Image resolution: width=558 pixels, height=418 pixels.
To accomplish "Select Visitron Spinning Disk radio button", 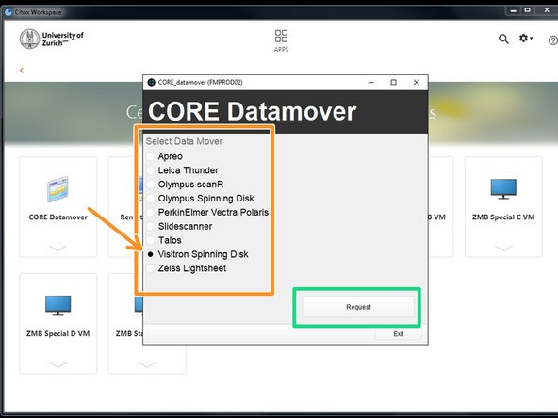I will coord(151,254).
